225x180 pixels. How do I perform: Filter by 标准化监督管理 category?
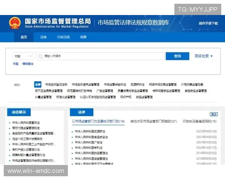click(x=66, y=97)
